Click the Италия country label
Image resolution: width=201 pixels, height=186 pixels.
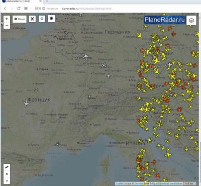135,143
